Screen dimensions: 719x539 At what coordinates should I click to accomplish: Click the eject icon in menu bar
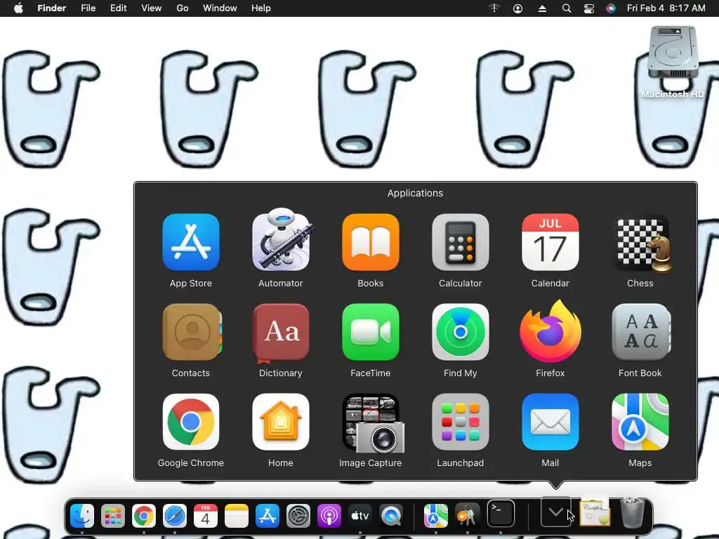pyautogui.click(x=542, y=8)
